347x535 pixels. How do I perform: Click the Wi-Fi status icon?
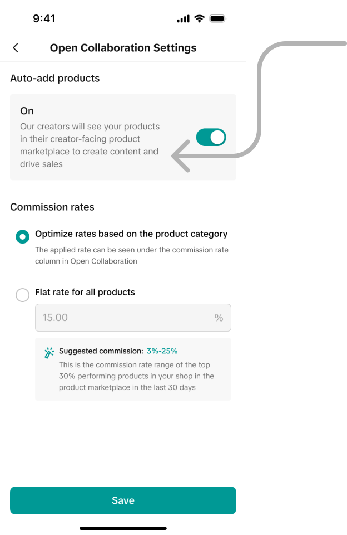199,19
